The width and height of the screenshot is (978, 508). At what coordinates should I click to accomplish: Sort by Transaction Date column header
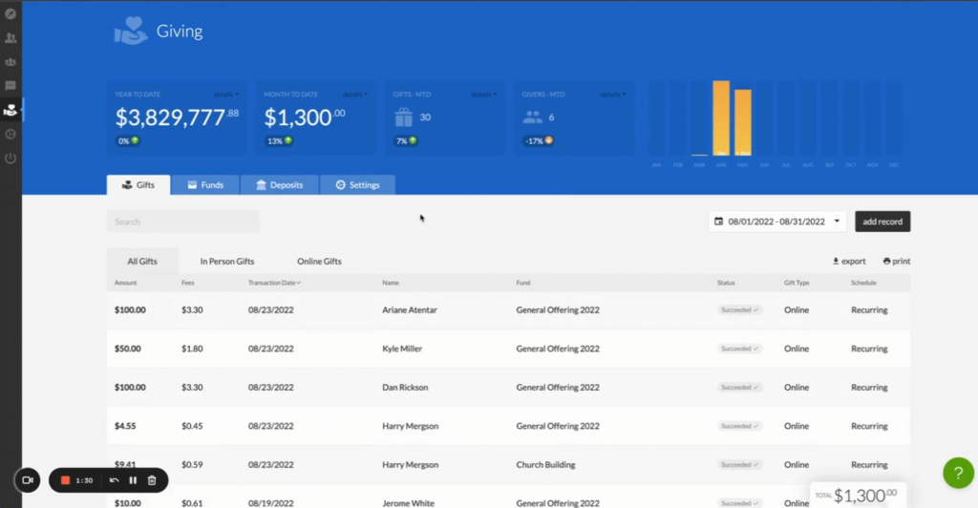274,283
